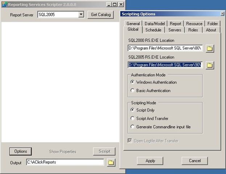Switch to the Schedule tab

point(153,30)
